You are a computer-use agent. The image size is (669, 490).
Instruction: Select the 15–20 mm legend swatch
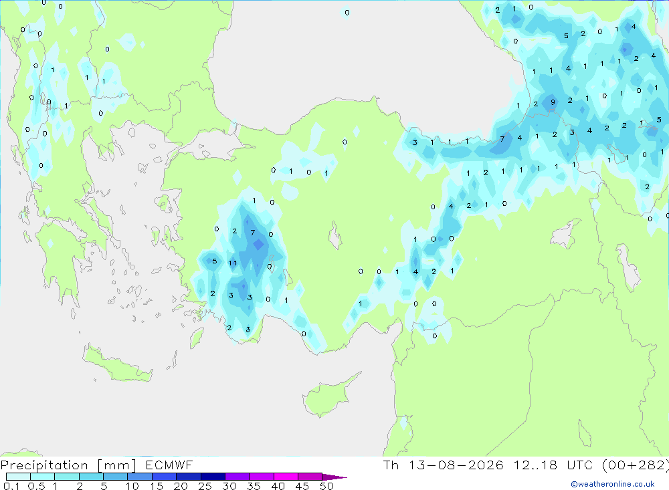(x=165, y=477)
